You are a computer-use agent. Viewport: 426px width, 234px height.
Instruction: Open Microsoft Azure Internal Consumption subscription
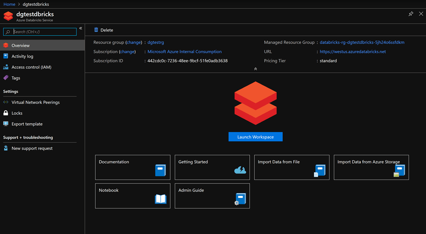click(184, 52)
